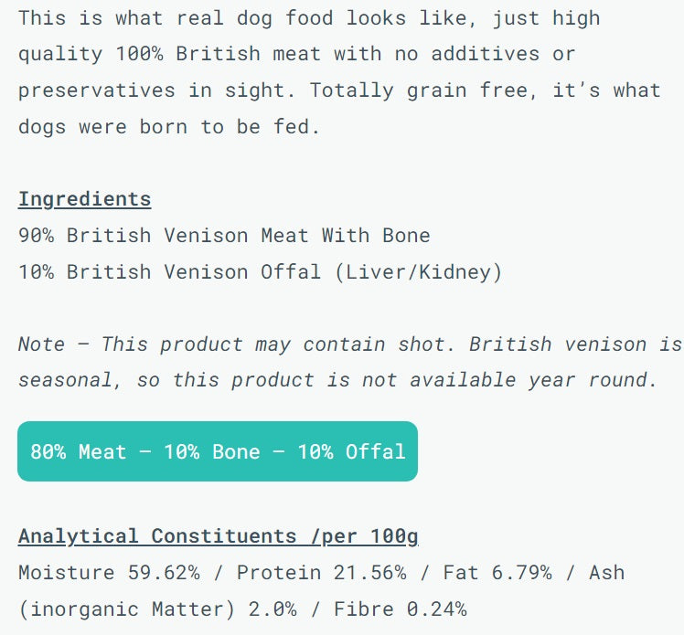Image resolution: width=684 pixels, height=635 pixels.
Task: Click the teal meat, bone, offal badge
Action: click(x=218, y=451)
